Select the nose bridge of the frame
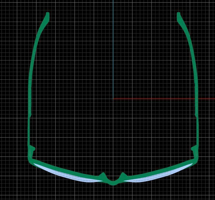This screenshot has width=215, height=200. coord(113,183)
